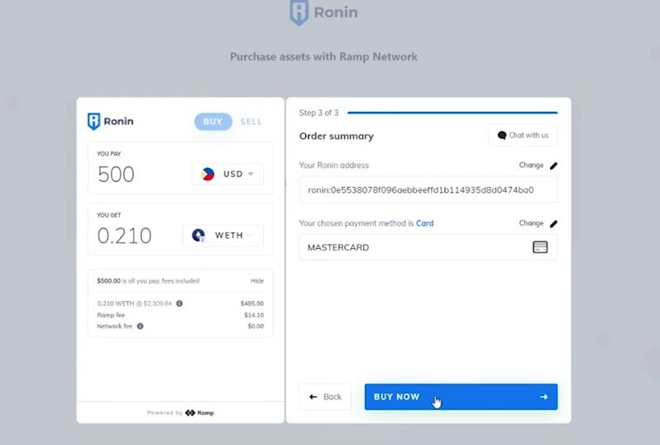The image size is (660, 445).
Task: Click the Network fee $0.00 value
Action: (x=256, y=326)
